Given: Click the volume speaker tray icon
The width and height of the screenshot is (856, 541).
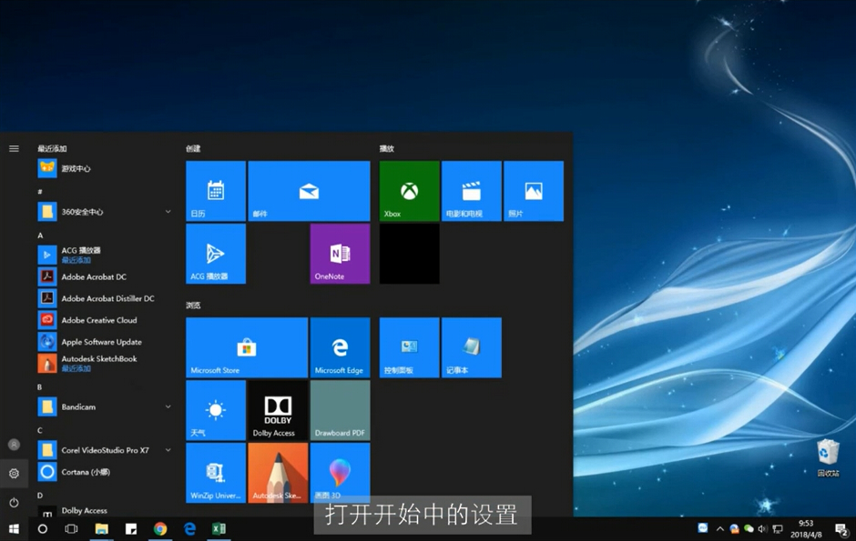Looking at the screenshot, I should [x=762, y=528].
